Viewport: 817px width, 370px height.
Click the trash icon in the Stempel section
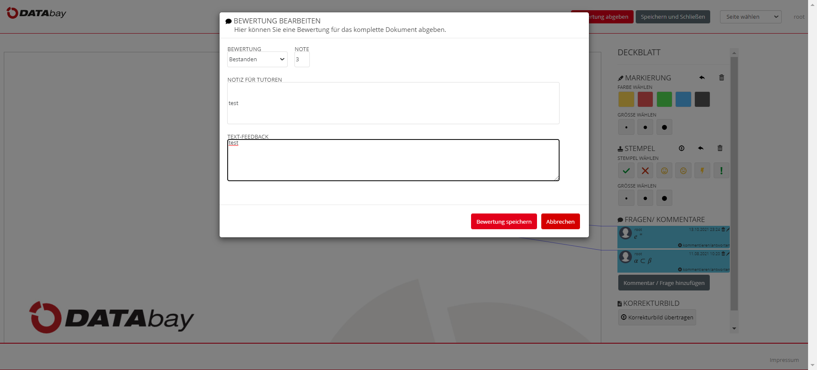click(720, 148)
